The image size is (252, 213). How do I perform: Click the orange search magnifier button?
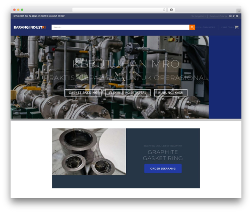[x=192, y=27]
